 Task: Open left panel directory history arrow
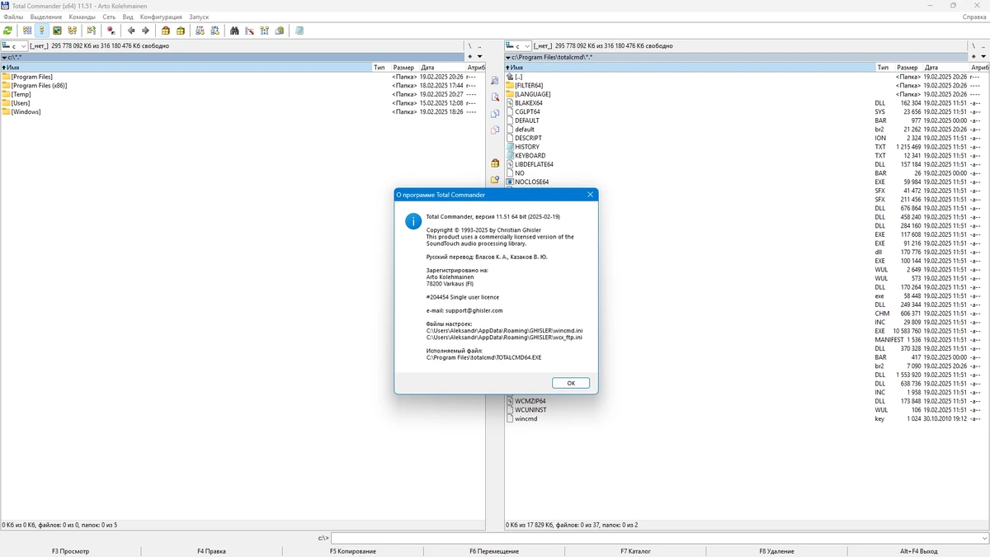[x=480, y=57]
